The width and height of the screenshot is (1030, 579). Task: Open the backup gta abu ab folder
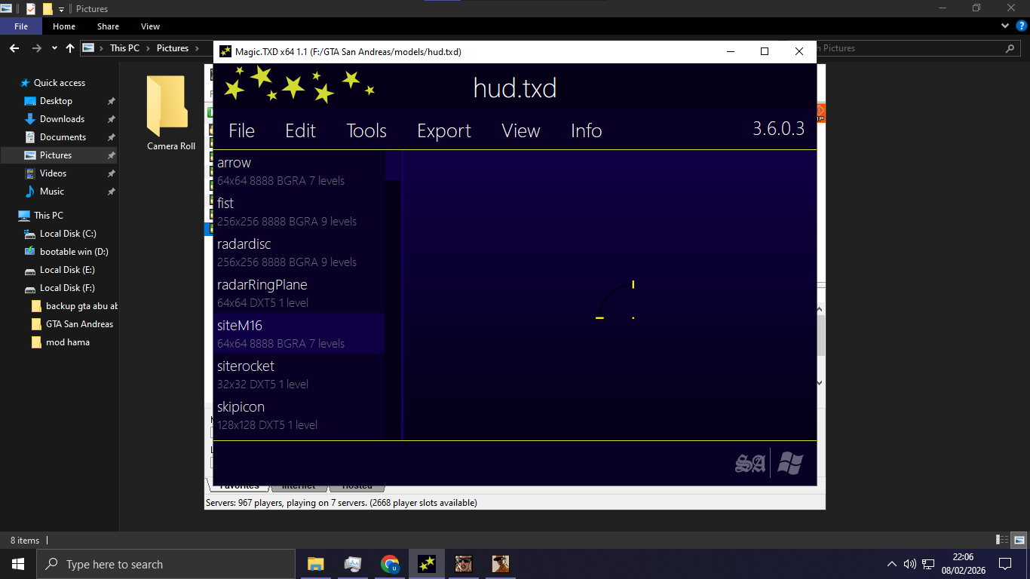[81, 306]
